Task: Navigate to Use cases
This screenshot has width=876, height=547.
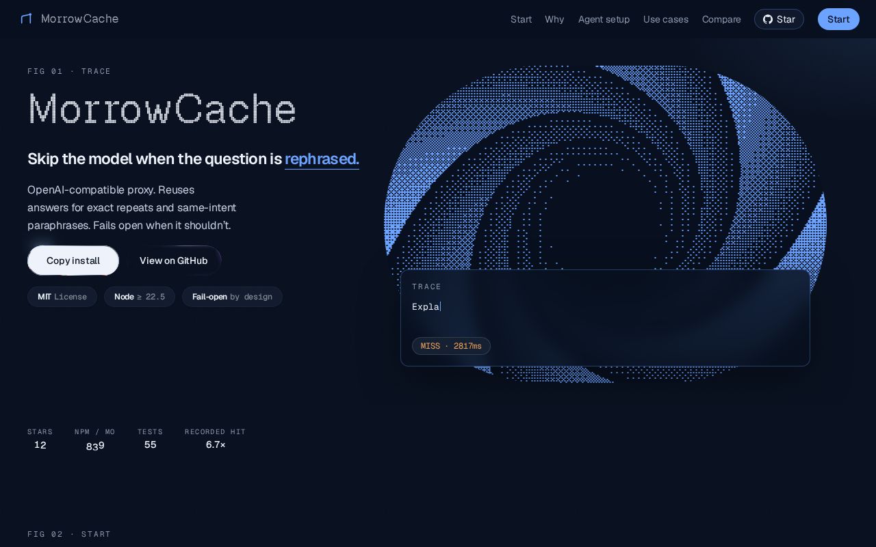Action: click(666, 19)
